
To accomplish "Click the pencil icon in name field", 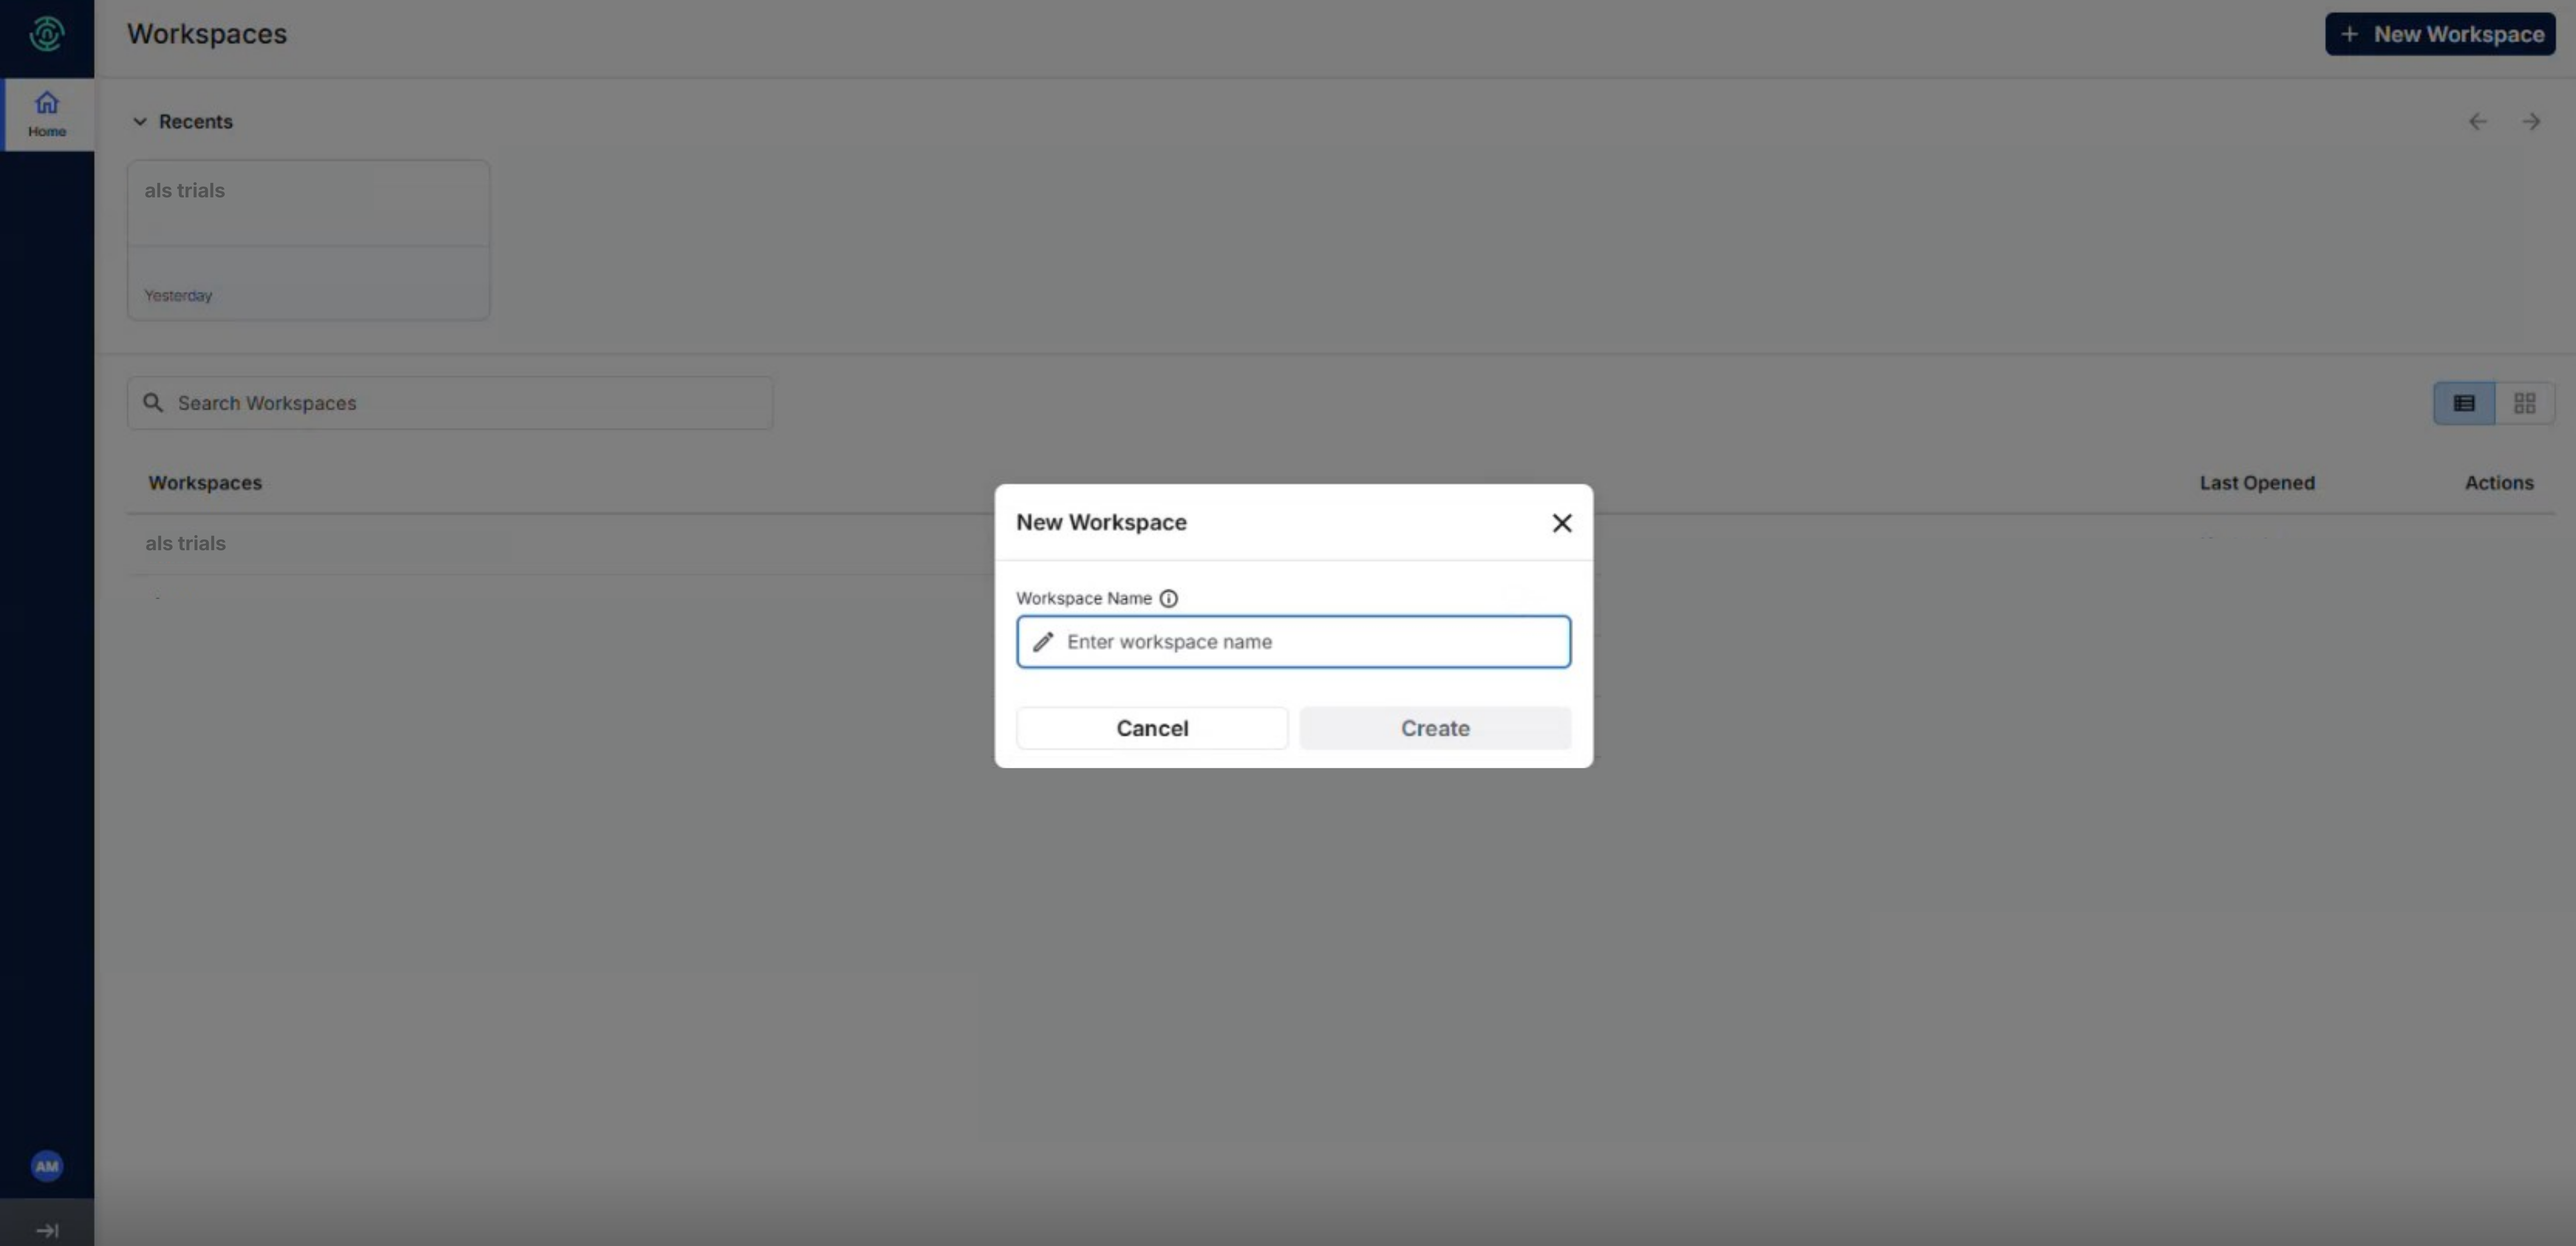I will coord(1043,642).
